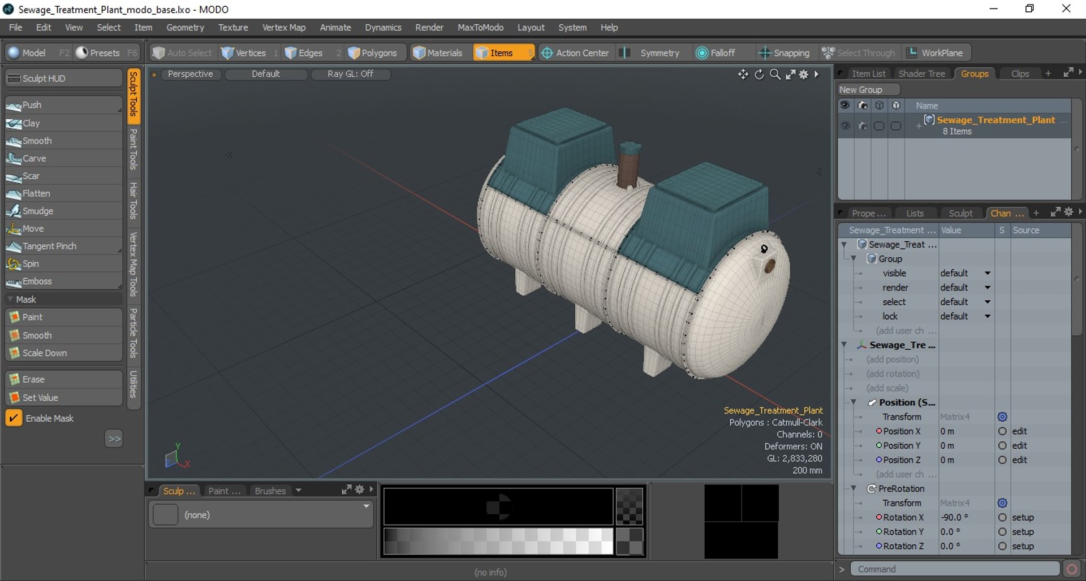Click source radio for Position X
Screen dimensions: 1086x581
pyautogui.click(x=1002, y=431)
